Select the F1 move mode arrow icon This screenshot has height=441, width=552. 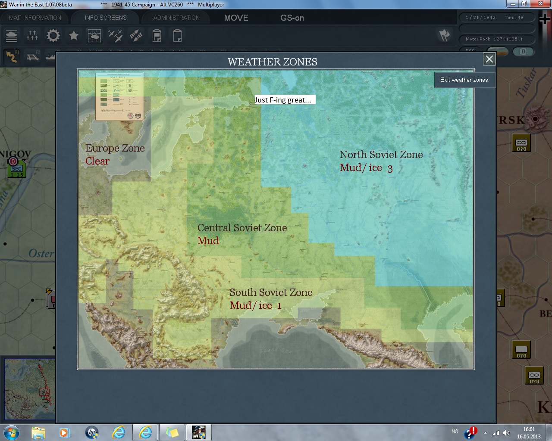(12, 56)
